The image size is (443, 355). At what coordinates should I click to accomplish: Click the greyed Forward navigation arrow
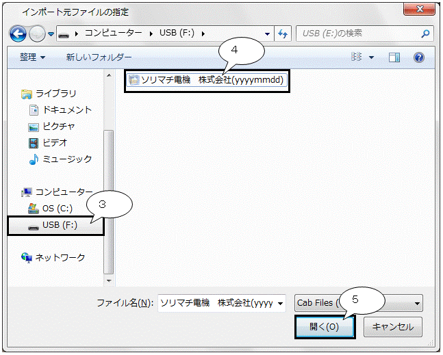tap(37, 34)
